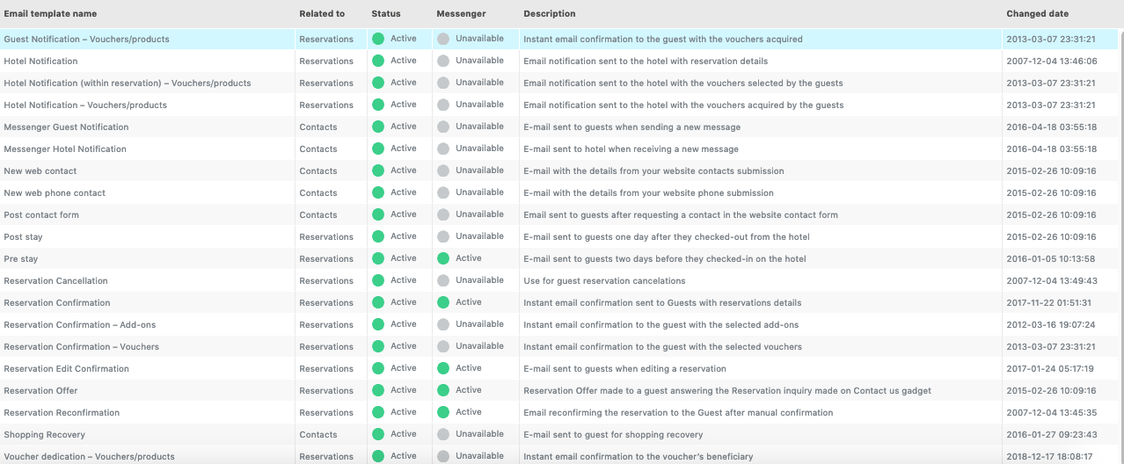Image resolution: width=1124 pixels, height=464 pixels.
Task: Sort by Messenger column header
Action: 461,14
